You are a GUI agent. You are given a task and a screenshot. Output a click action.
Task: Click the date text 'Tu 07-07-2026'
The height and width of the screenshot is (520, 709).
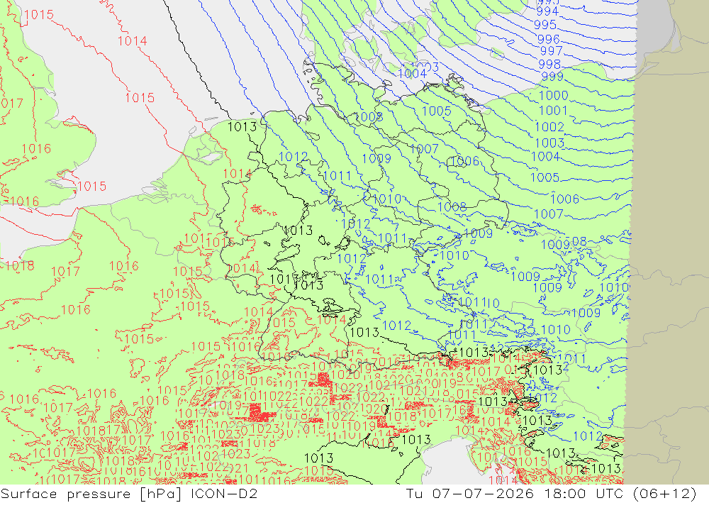pyautogui.click(x=469, y=493)
